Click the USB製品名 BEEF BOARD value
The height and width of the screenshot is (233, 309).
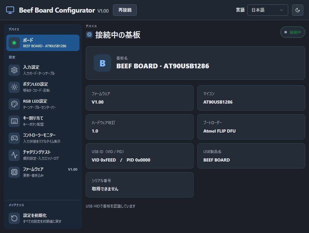216,160
